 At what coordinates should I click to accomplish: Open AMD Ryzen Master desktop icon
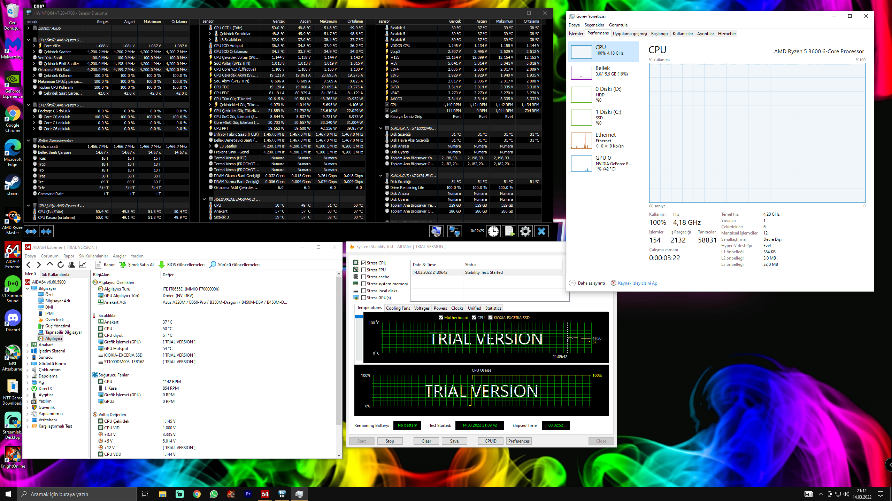(x=13, y=222)
